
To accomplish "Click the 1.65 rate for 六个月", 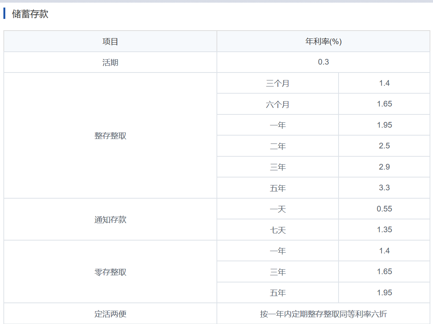I will (x=384, y=104).
